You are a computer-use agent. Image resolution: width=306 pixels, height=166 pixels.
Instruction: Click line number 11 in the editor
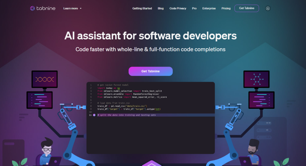pos(90,115)
